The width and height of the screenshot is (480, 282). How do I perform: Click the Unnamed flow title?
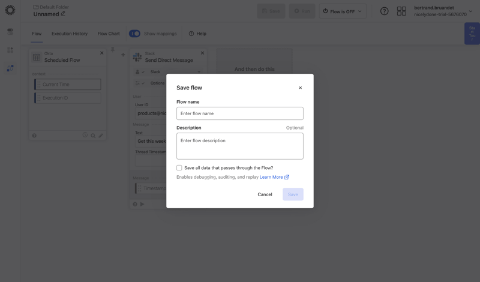tap(46, 14)
